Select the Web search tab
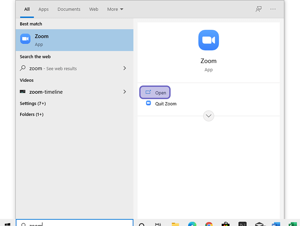The height and width of the screenshot is (226, 300). 94,9
